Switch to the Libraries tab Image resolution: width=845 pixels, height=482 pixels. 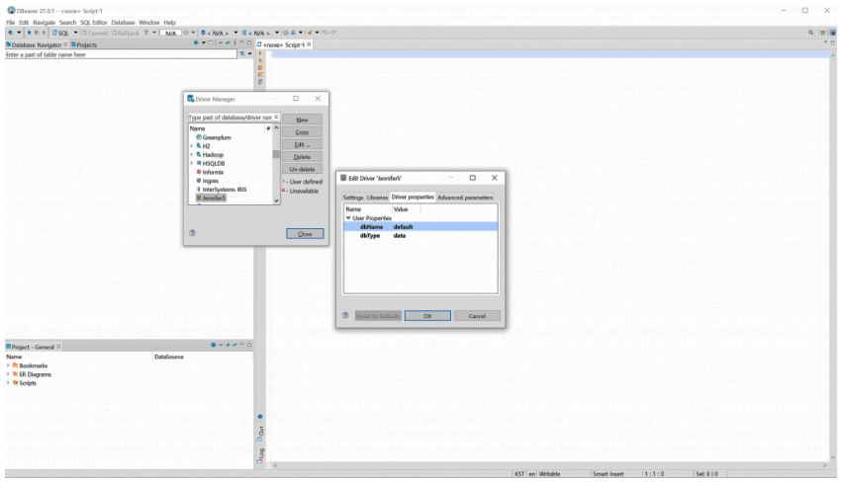point(378,197)
